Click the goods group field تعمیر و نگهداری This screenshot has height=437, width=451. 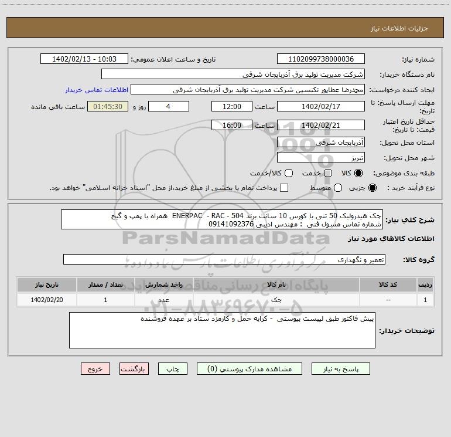(224, 259)
